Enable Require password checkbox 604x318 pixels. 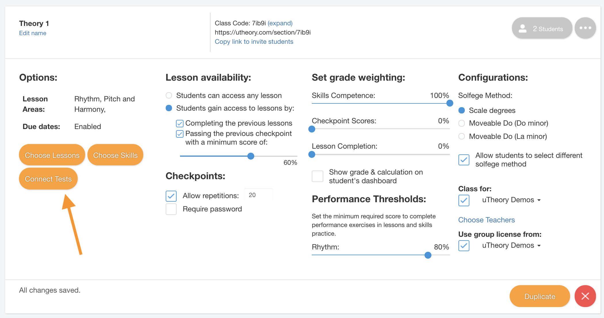pyautogui.click(x=171, y=209)
